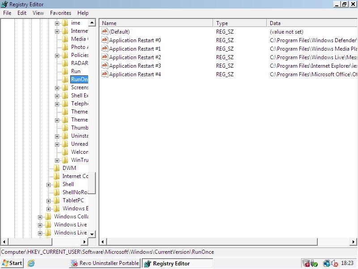Click the tree pane vertical scrollbar thumb
The width and height of the screenshot is (358, 269).
[x=92, y=183]
